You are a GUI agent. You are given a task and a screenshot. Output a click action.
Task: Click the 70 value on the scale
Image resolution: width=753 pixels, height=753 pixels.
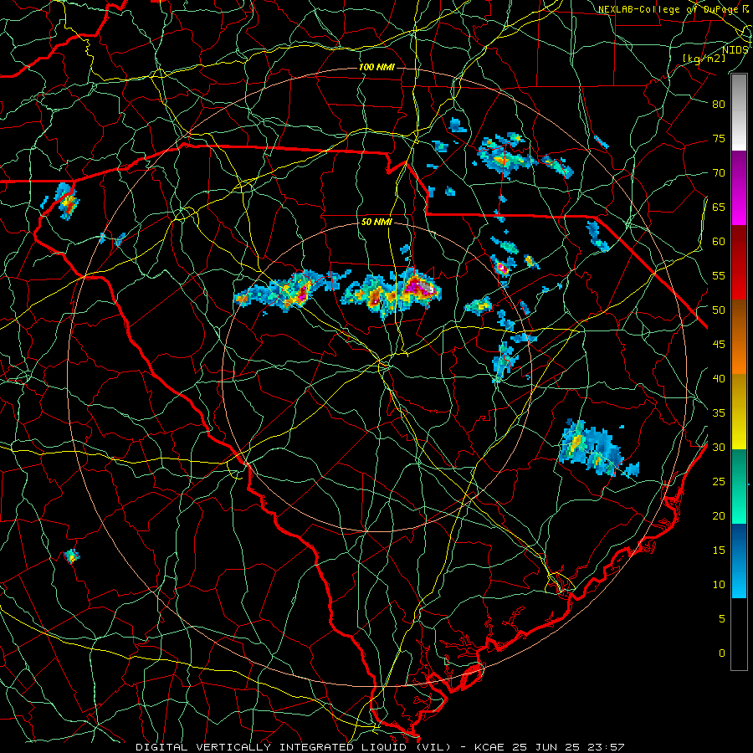pyautogui.click(x=719, y=173)
